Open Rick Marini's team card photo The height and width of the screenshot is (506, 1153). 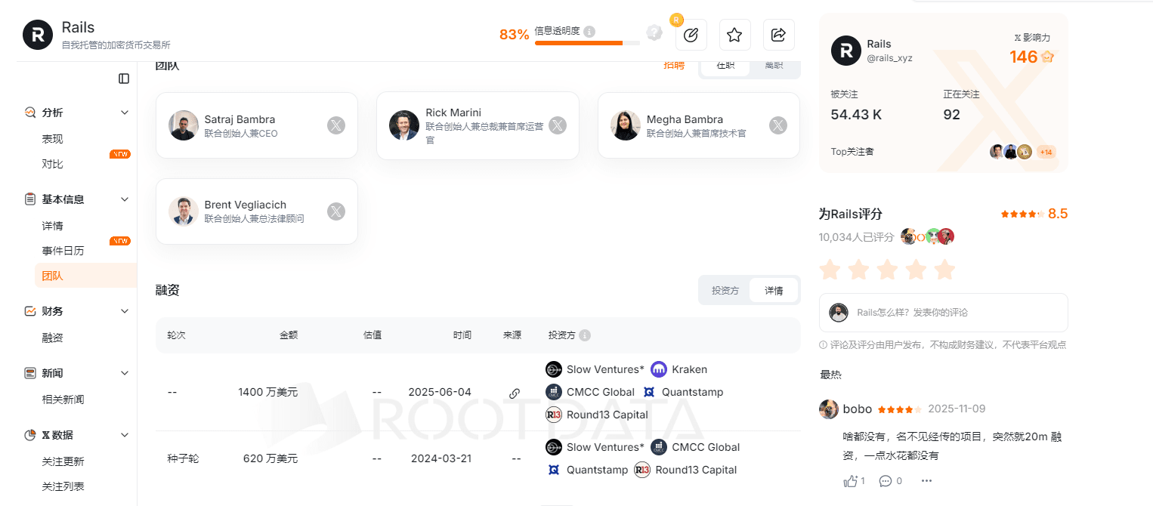pos(404,125)
